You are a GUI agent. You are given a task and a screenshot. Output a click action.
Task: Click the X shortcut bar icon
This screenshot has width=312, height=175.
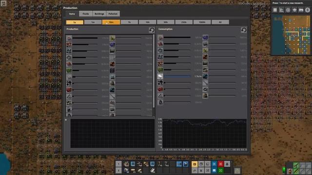pos(201,170)
